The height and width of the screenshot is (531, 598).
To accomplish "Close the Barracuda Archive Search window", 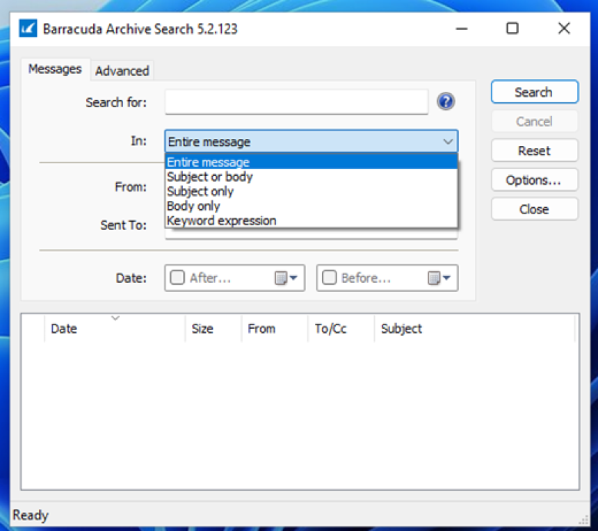I will (564, 28).
